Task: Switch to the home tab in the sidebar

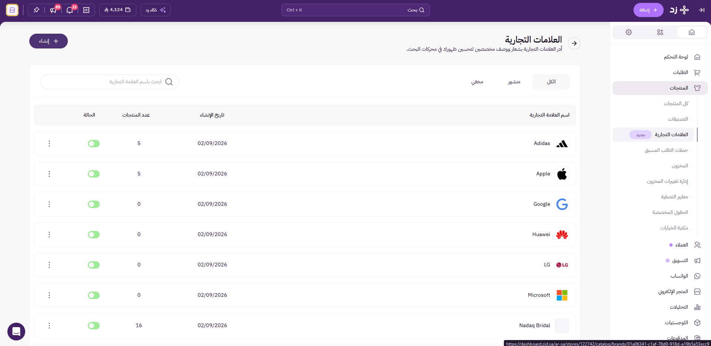Action: point(692,32)
